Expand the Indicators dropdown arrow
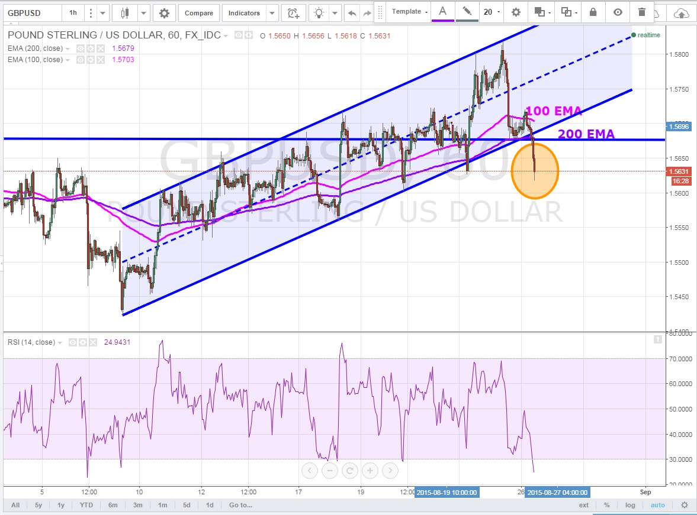 [272, 12]
